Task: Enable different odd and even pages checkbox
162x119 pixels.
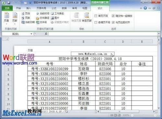Action: pos(96,22)
